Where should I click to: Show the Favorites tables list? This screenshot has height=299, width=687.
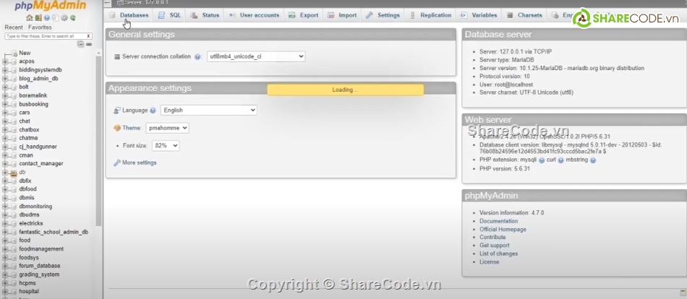(x=40, y=27)
